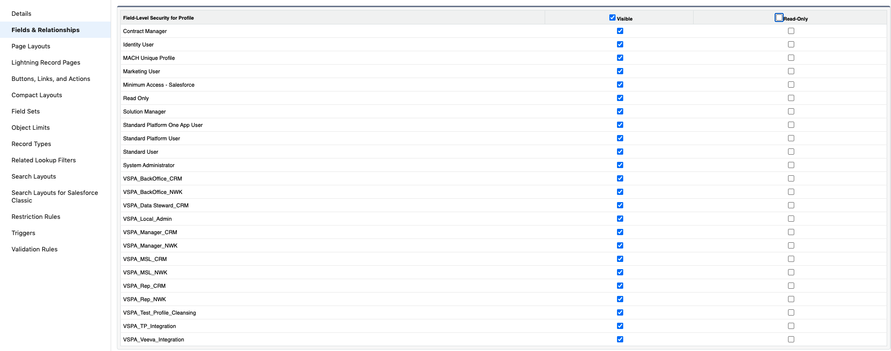Image resolution: width=891 pixels, height=351 pixels.
Task: Open Record Types
Action: point(31,144)
